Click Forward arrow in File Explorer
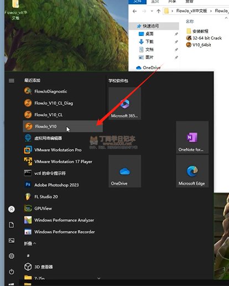 pos(144,11)
